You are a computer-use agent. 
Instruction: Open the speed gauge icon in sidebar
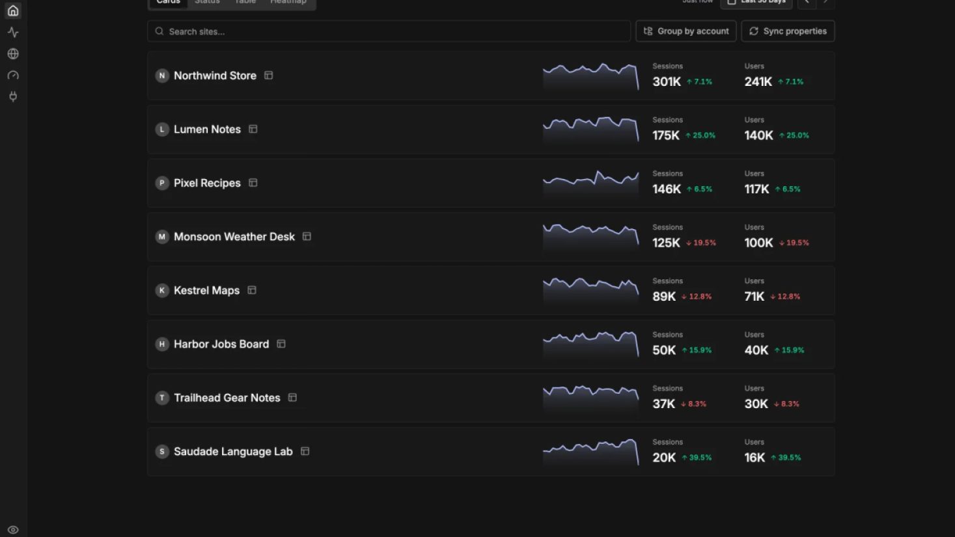[13, 75]
